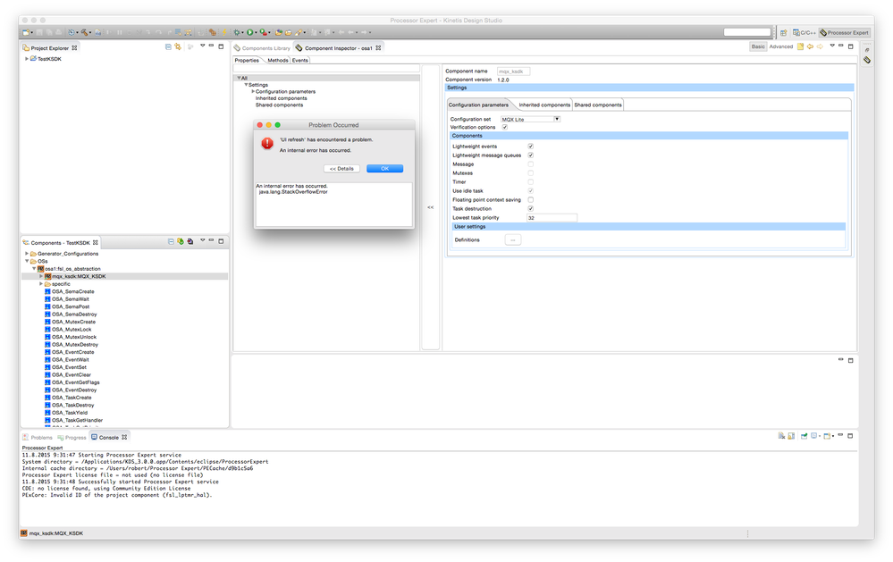Expand the TestKSDK project tree

pyautogui.click(x=27, y=59)
